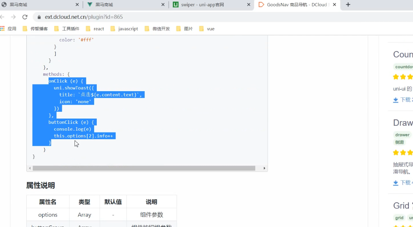This screenshot has width=413, height=227.
Task: Click the 'methods: {' code line
Action: point(56,74)
